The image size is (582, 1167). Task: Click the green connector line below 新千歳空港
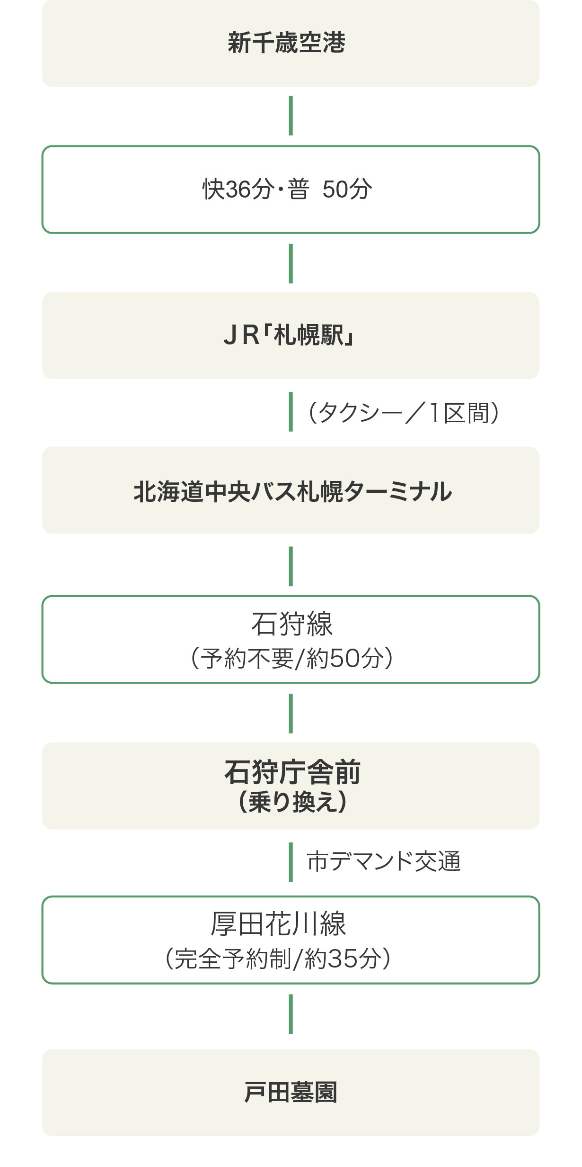pos(291,116)
